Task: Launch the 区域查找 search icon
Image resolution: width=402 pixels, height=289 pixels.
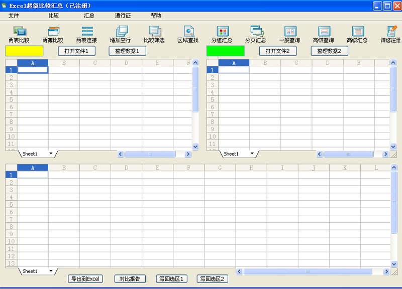Action: coord(188,34)
